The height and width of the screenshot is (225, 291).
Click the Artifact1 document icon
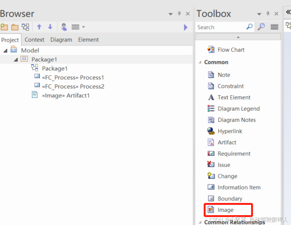tap(35, 95)
